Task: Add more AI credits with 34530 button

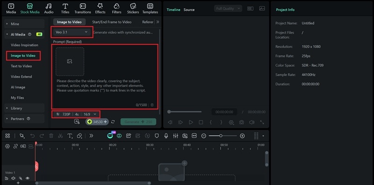Action: click(x=97, y=122)
